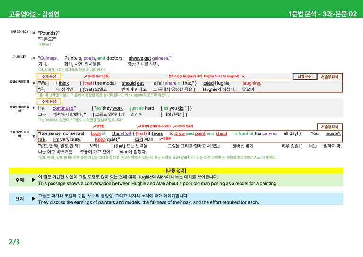Click the yellow [내용 정리] banner
Screen dimensions: 363x257
coord(176,170)
